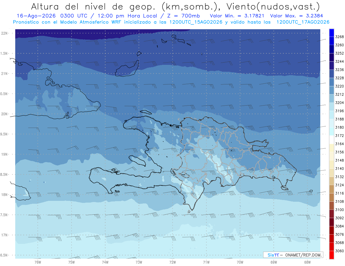Click legend value 3236
The image size is (345, 266).
pyautogui.click(x=340, y=70)
